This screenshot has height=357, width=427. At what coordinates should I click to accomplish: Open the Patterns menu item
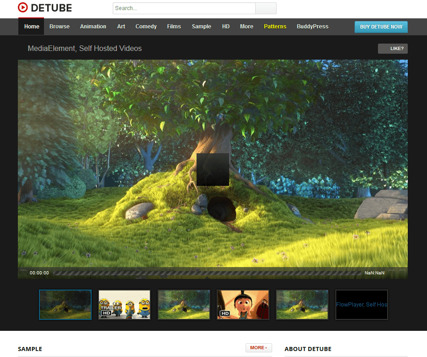(275, 27)
